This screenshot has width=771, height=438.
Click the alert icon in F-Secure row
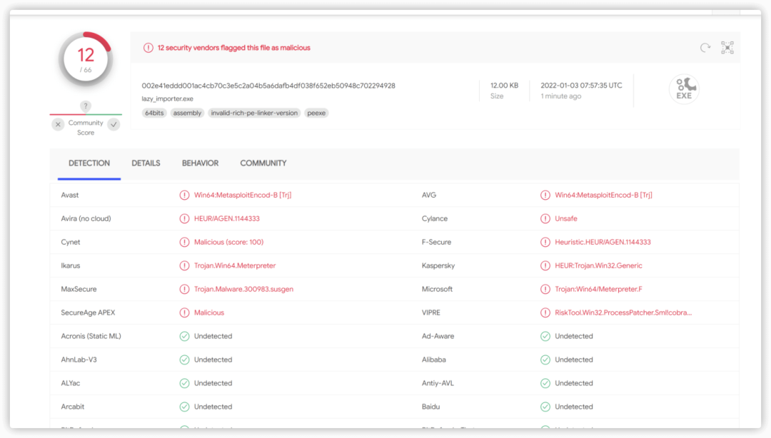click(545, 243)
